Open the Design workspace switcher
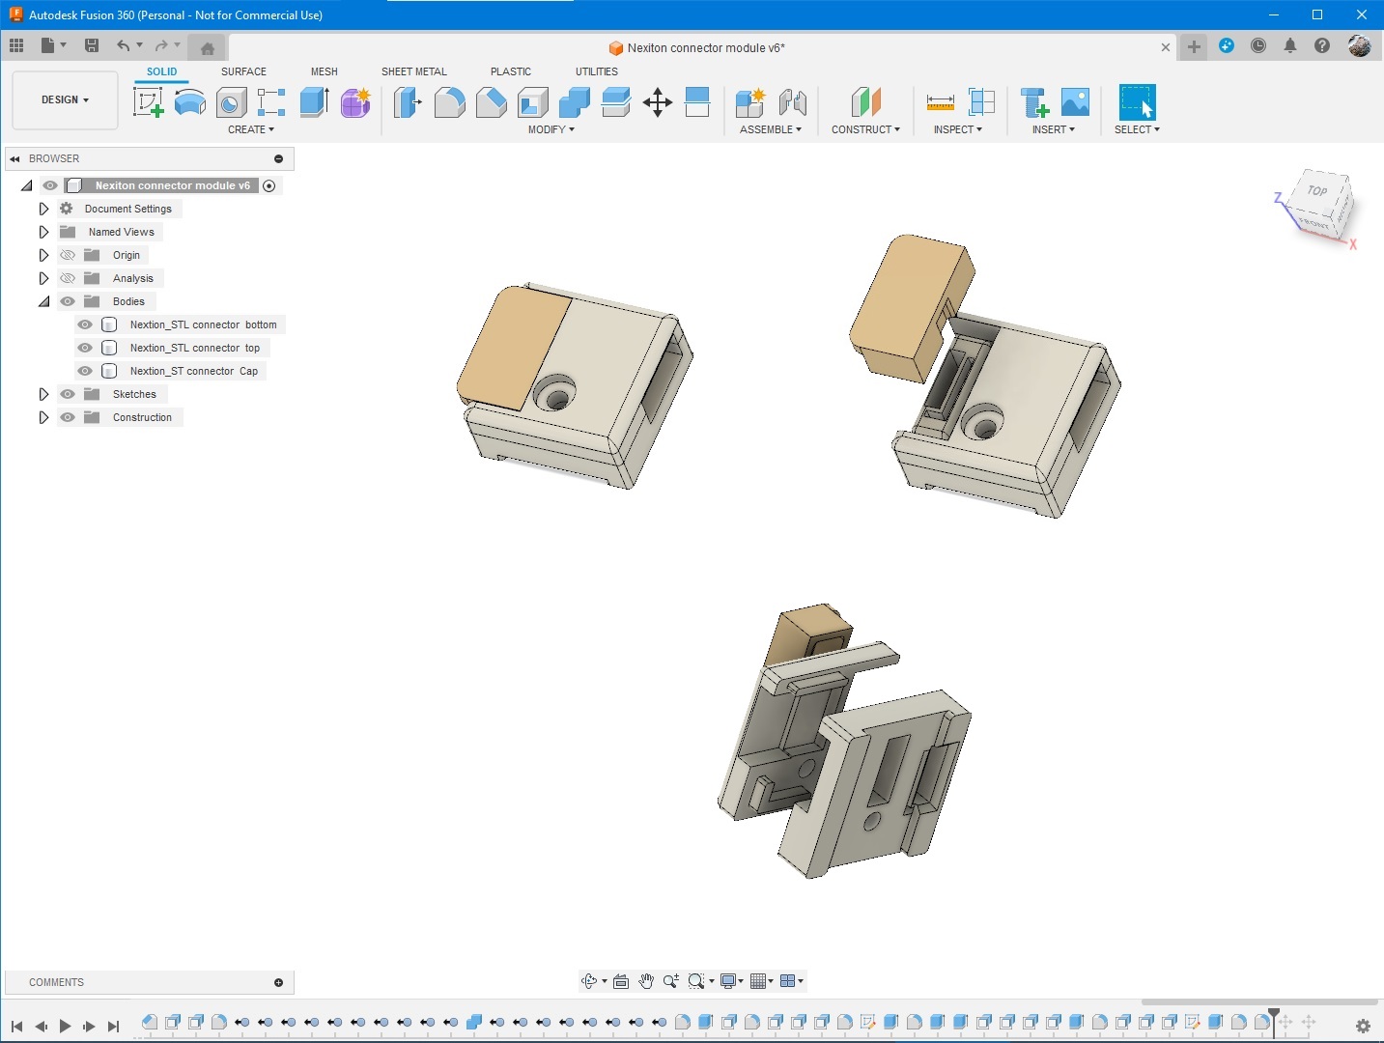The image size is (1384, 1043). pyautogui.click(x=64, y=99)
